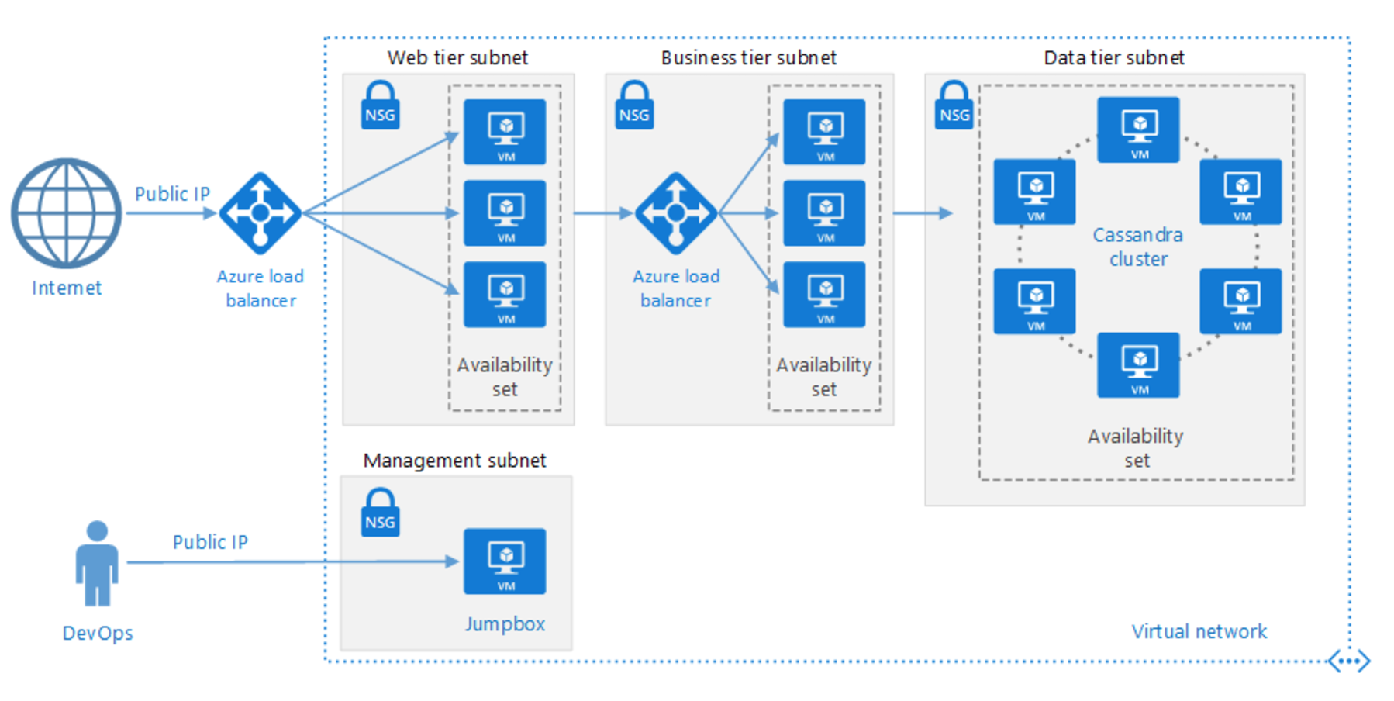
Task: Select the top VM in Business tier availability set
Action: (824, 132)
